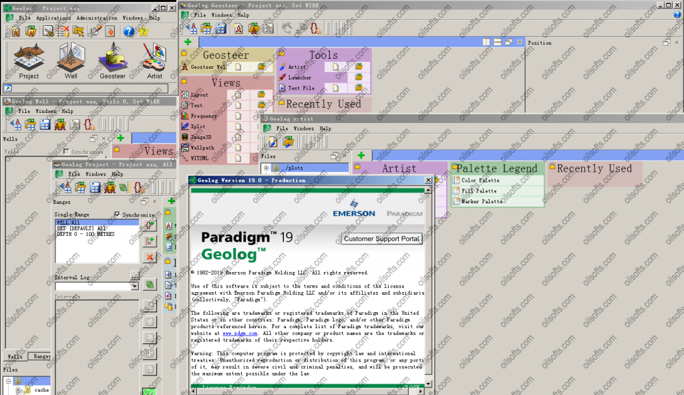This screenshot has height=395, width=684.
Task: Expand the cache folder node
Action: [18, 390]
